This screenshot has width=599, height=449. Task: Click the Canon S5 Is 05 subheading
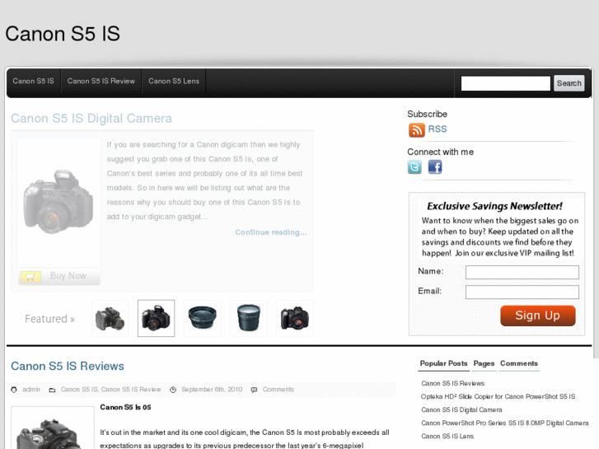pyautogui.click(x=125, y=407)
